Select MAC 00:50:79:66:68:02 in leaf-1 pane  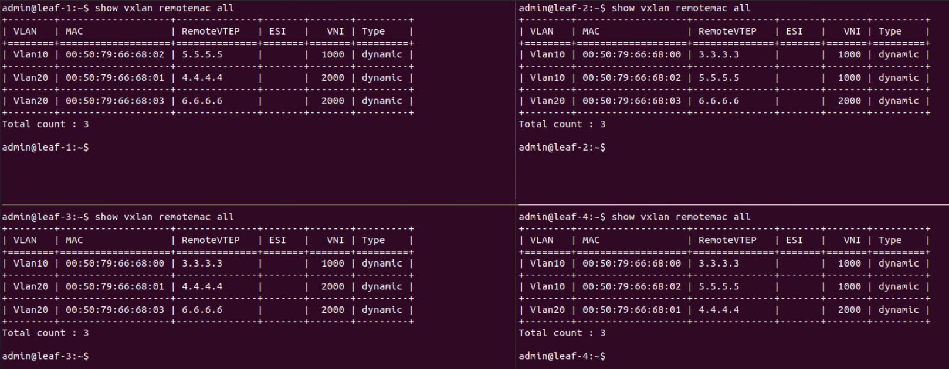115,54
